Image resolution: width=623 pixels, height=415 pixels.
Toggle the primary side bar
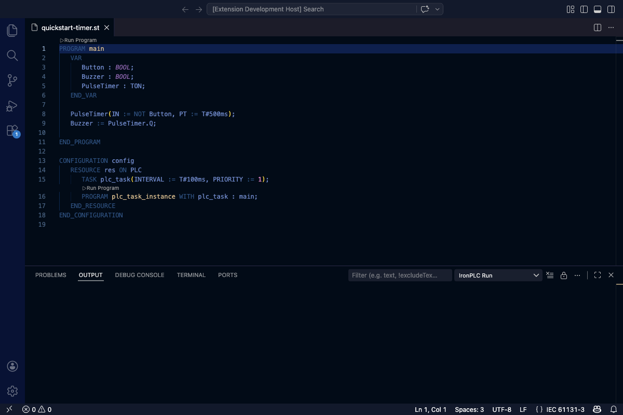coord(584,9)
